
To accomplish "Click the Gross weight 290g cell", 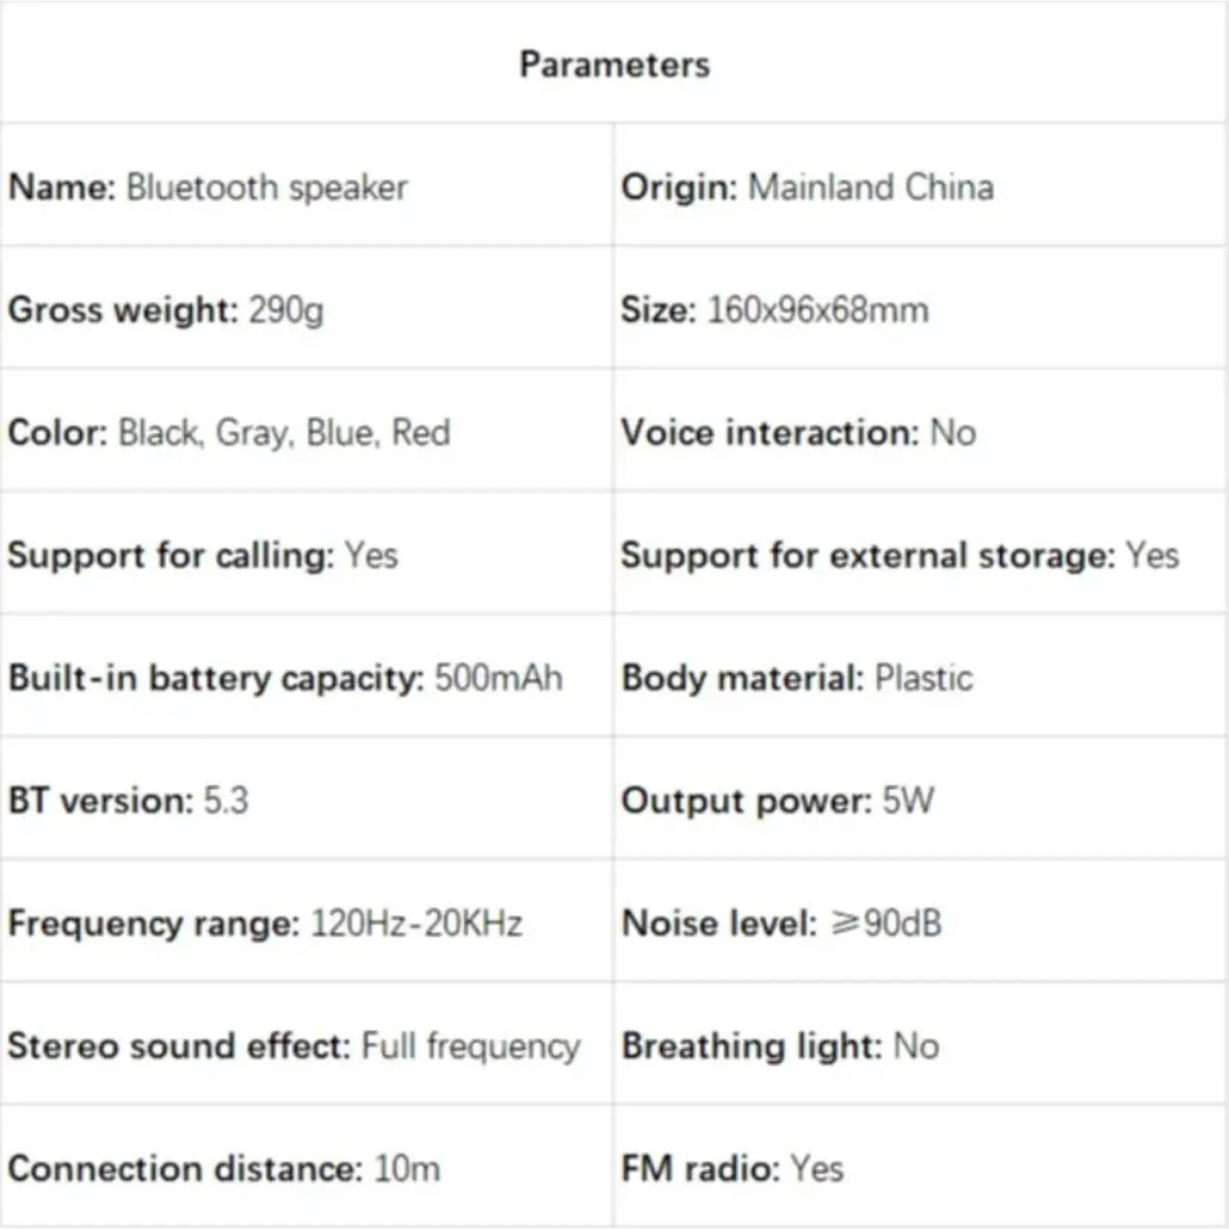I will (x=166, y=309).
